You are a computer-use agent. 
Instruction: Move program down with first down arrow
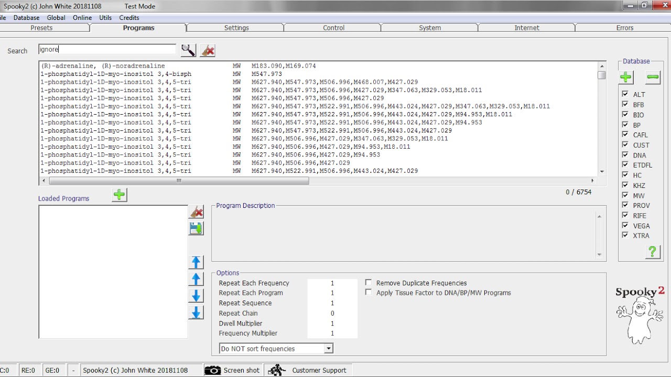(196, 296)
